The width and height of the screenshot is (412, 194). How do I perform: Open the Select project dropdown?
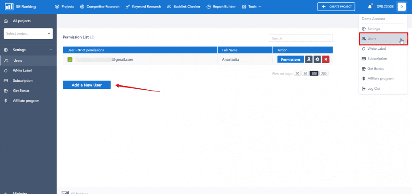pyautogui.click(x=28, y=33)
